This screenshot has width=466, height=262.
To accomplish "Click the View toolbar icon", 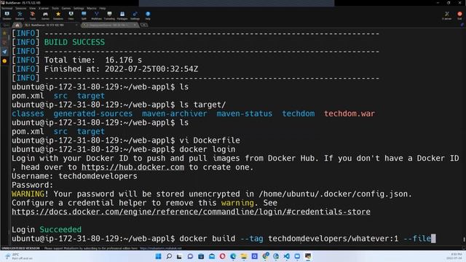I will coord(71,15).
